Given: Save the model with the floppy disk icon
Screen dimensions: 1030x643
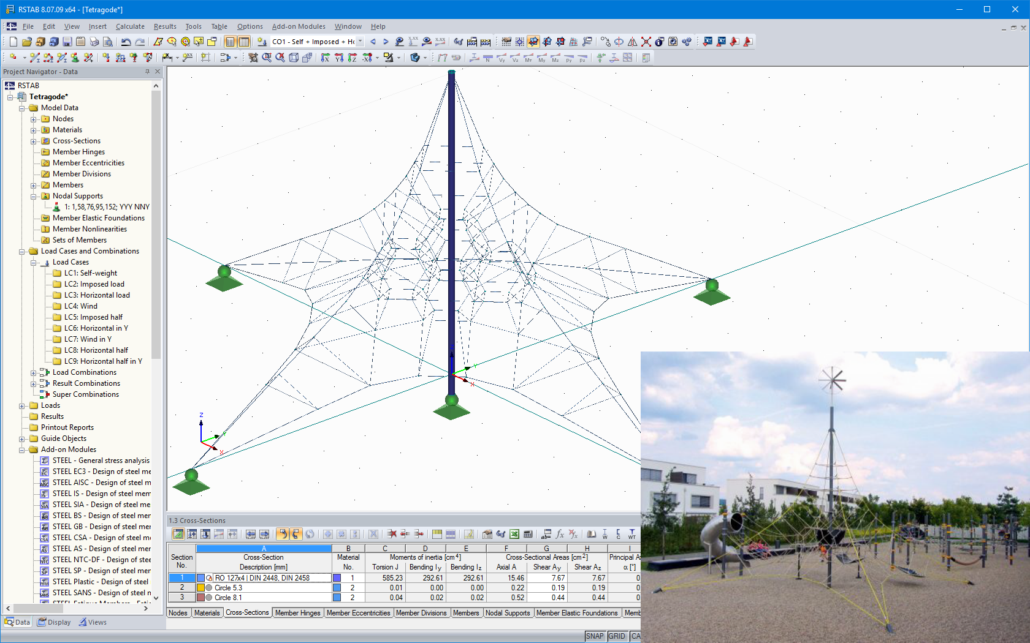Looking at the screenshot, I should (67, 42).
